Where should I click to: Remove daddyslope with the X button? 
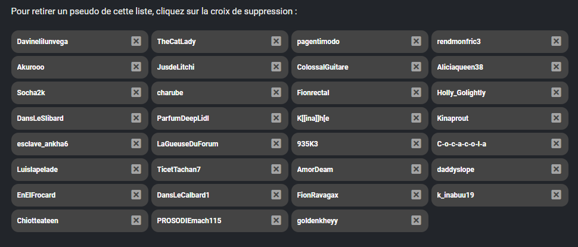pos(556,169)
